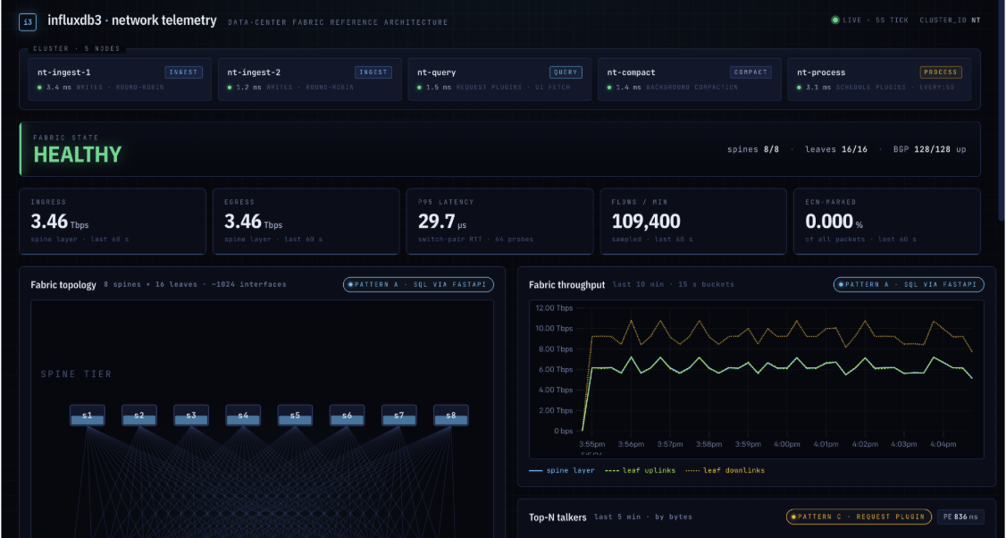Select the INGEST badge on nt-ingest-1
The width and height of the screenshot is (1006, 538).
183,72
